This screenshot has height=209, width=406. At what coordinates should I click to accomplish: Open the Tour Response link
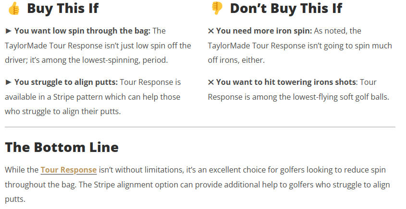(69, 170)
